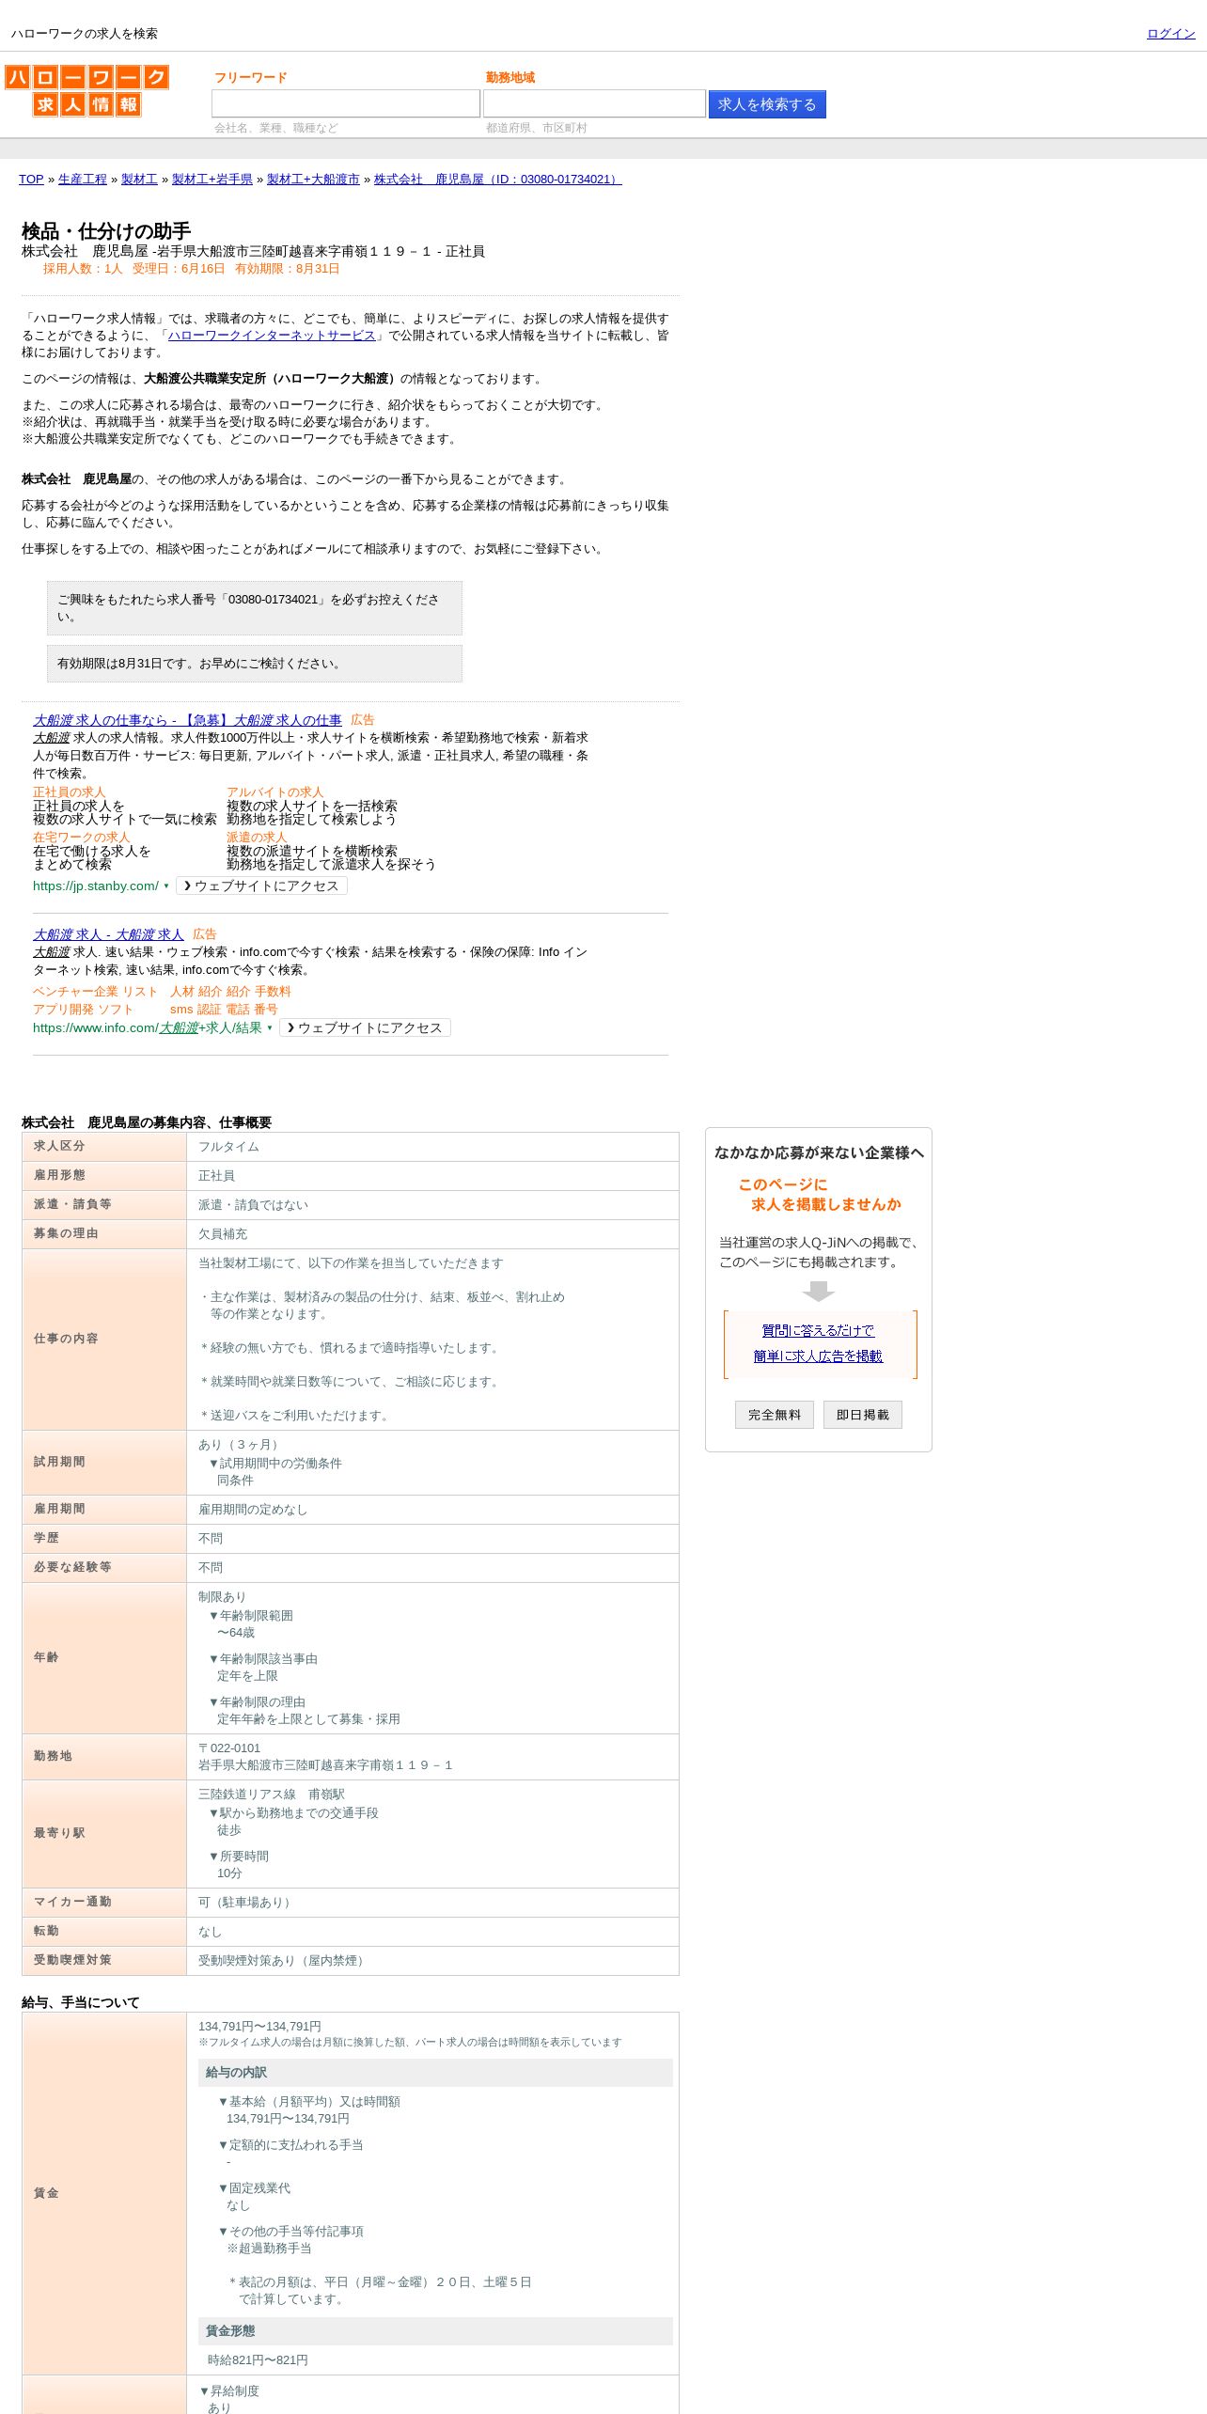The height and width of the screenshot is (2414, 1207).
Task: Click the アルバイトの求人 ad sublink
Action: click(x=274, y=792)
